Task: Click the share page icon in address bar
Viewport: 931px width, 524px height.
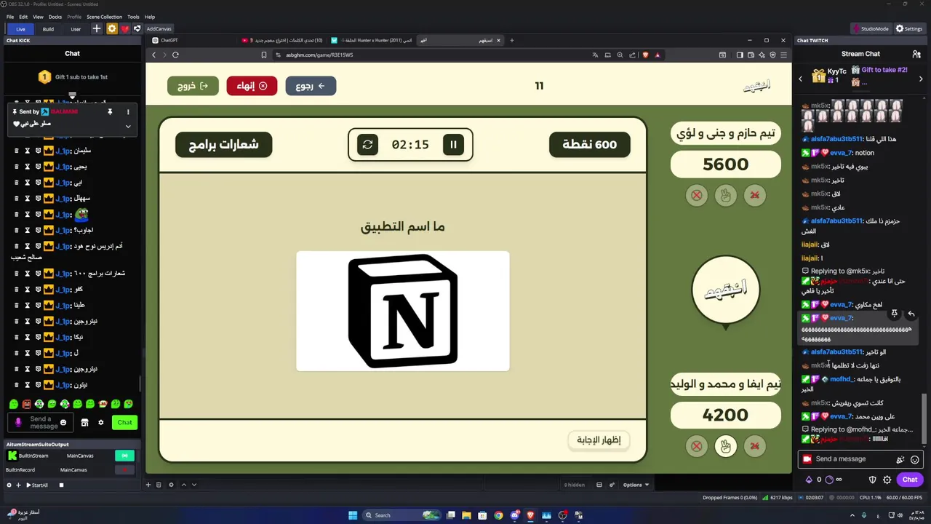Action: 632,55
